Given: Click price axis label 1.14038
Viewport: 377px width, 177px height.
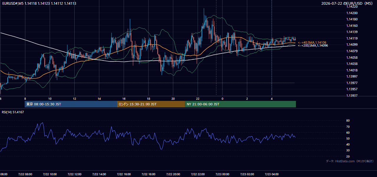Looking at the screenshot, I should pos(352,64).
